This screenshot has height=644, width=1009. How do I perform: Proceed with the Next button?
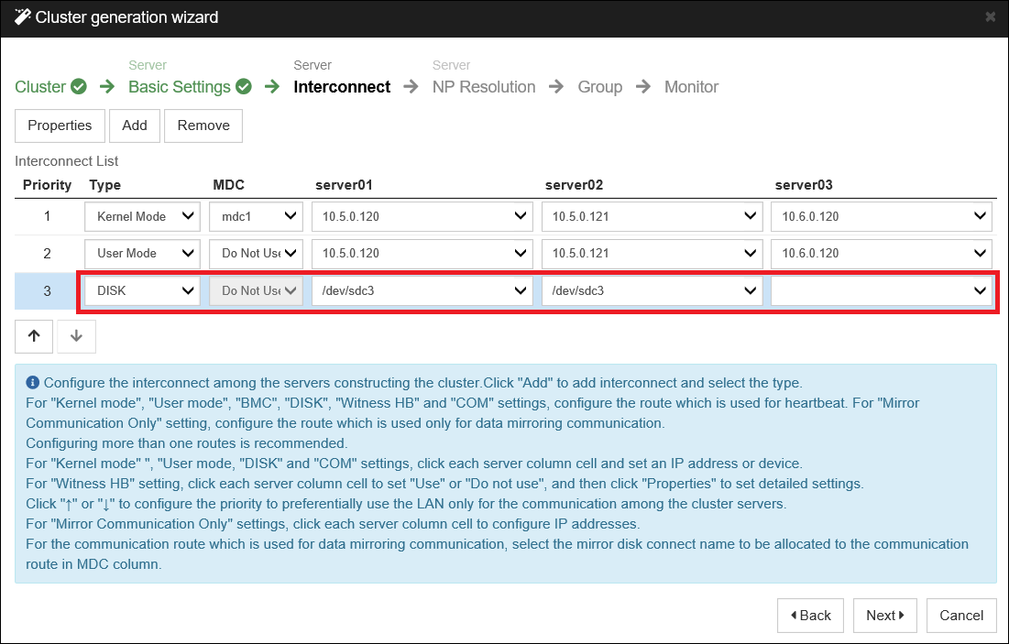885,616
